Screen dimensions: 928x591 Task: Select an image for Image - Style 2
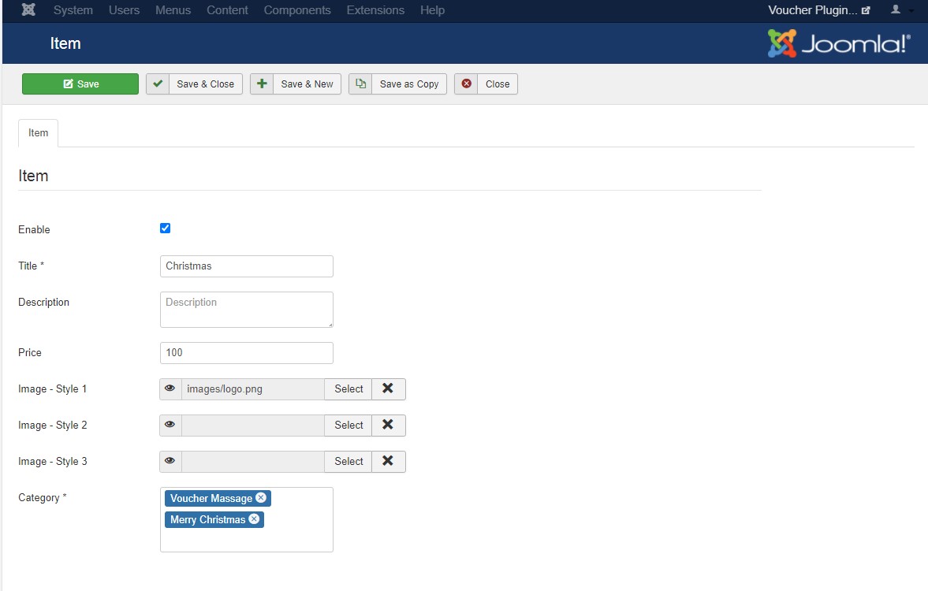coord(348,425)
